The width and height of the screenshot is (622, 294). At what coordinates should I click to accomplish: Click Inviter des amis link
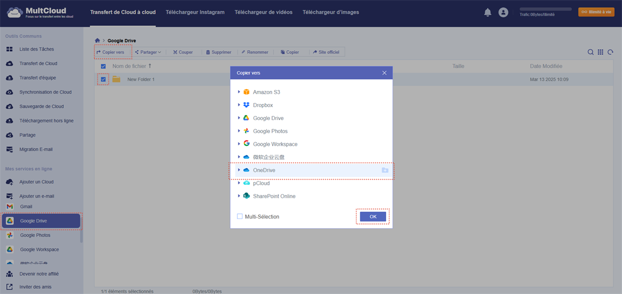(35, 287)
